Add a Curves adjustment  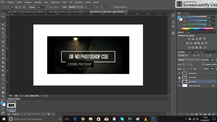click(197, 39)
